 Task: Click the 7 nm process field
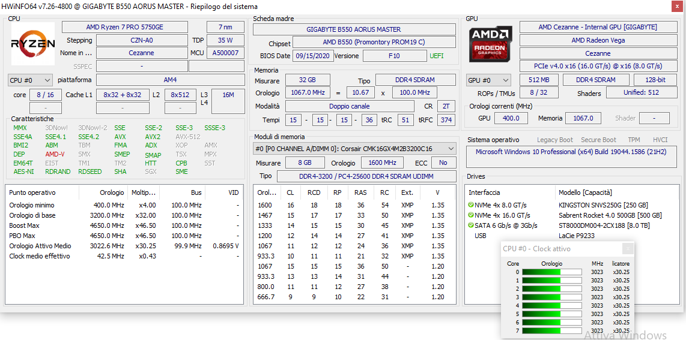click(225, 27)
